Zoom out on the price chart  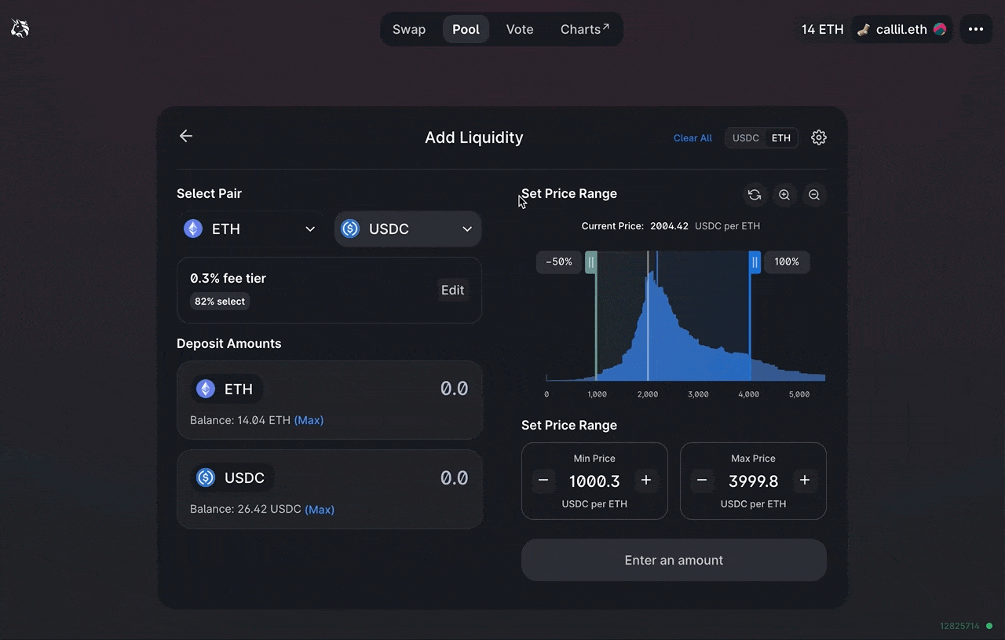814,196
